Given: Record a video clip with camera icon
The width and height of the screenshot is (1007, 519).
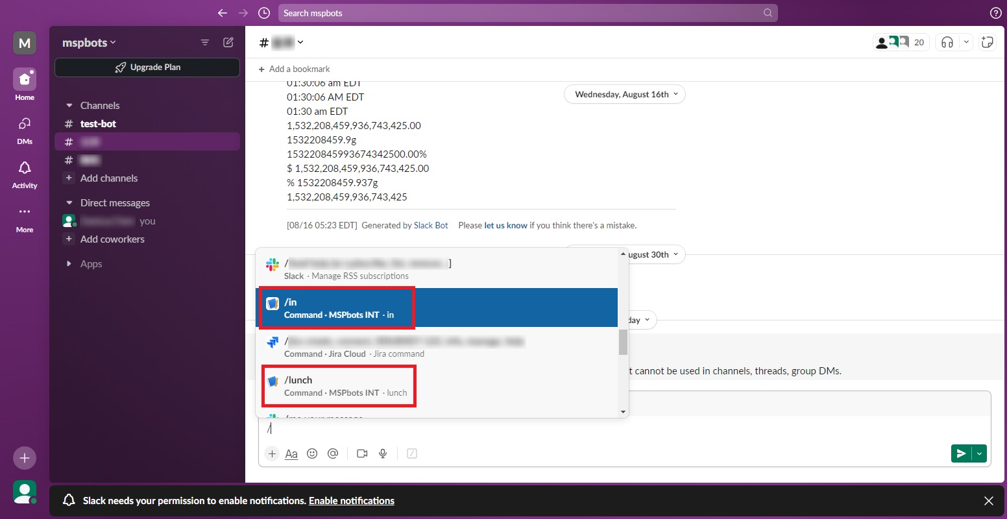Looking at the screenshot, I should coord(362,453).
